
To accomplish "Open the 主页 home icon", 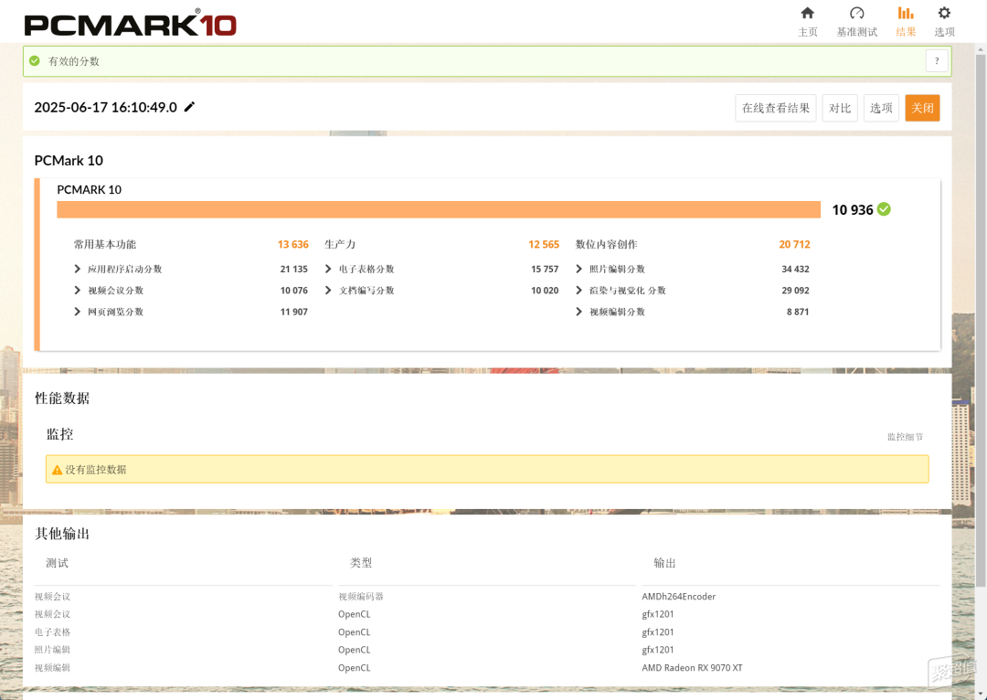I will (x=807, y=13).
